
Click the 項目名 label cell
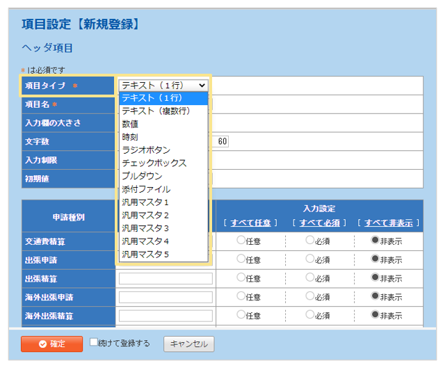point(68,104)
